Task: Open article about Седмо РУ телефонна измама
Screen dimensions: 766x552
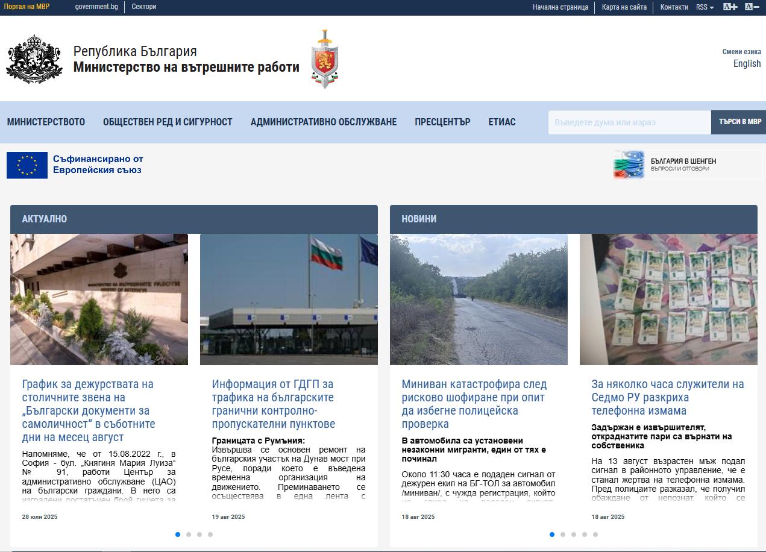Action: tap(668, 397)
